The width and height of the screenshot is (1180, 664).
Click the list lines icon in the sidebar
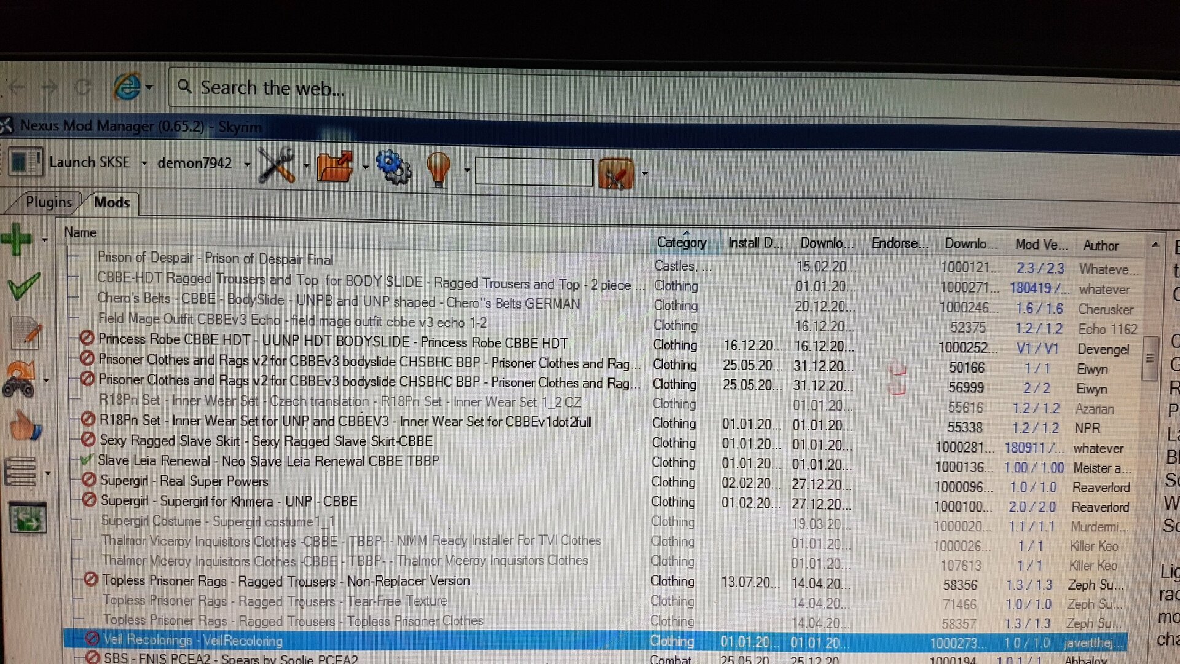click(20, 472)
